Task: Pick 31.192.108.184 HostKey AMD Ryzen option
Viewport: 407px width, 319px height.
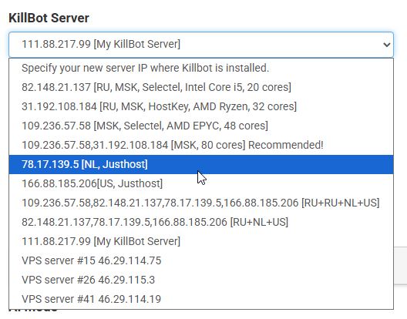Action: (x=201, y=106)
